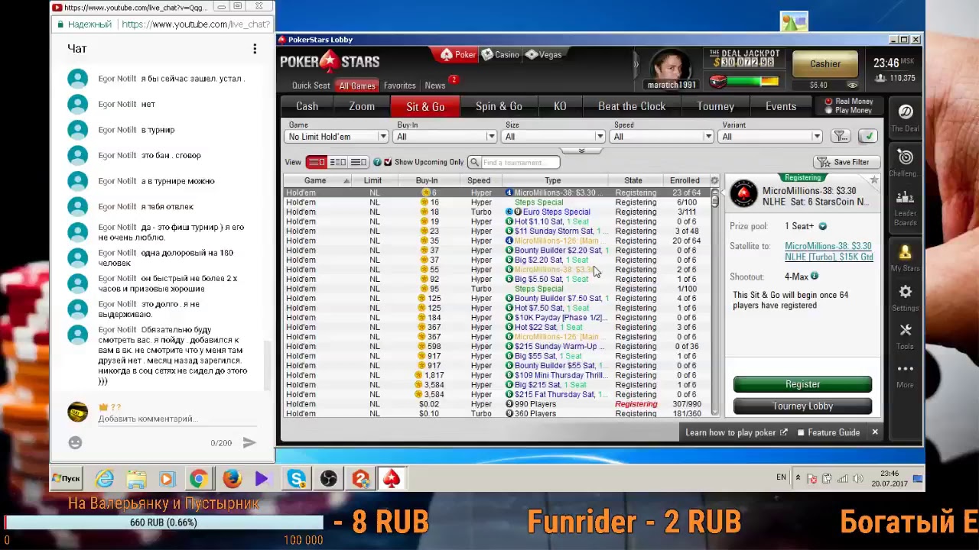Switch to Casino section

point(500,54)
